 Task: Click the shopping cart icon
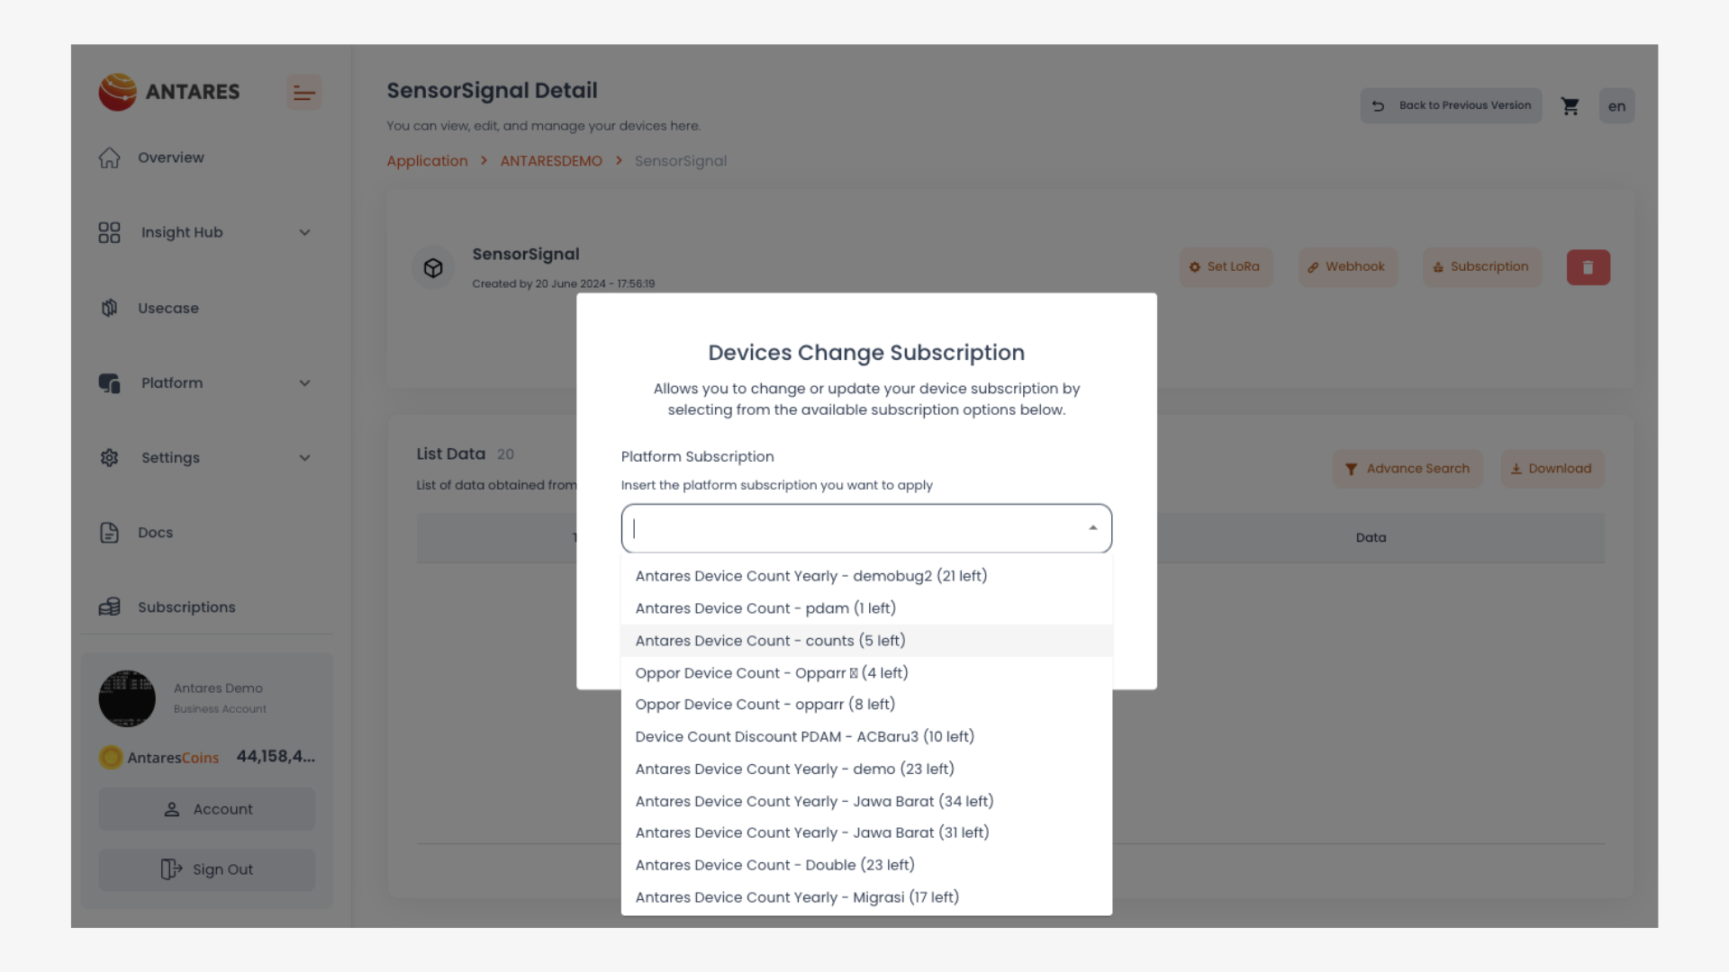click(x=1570, y=106)
